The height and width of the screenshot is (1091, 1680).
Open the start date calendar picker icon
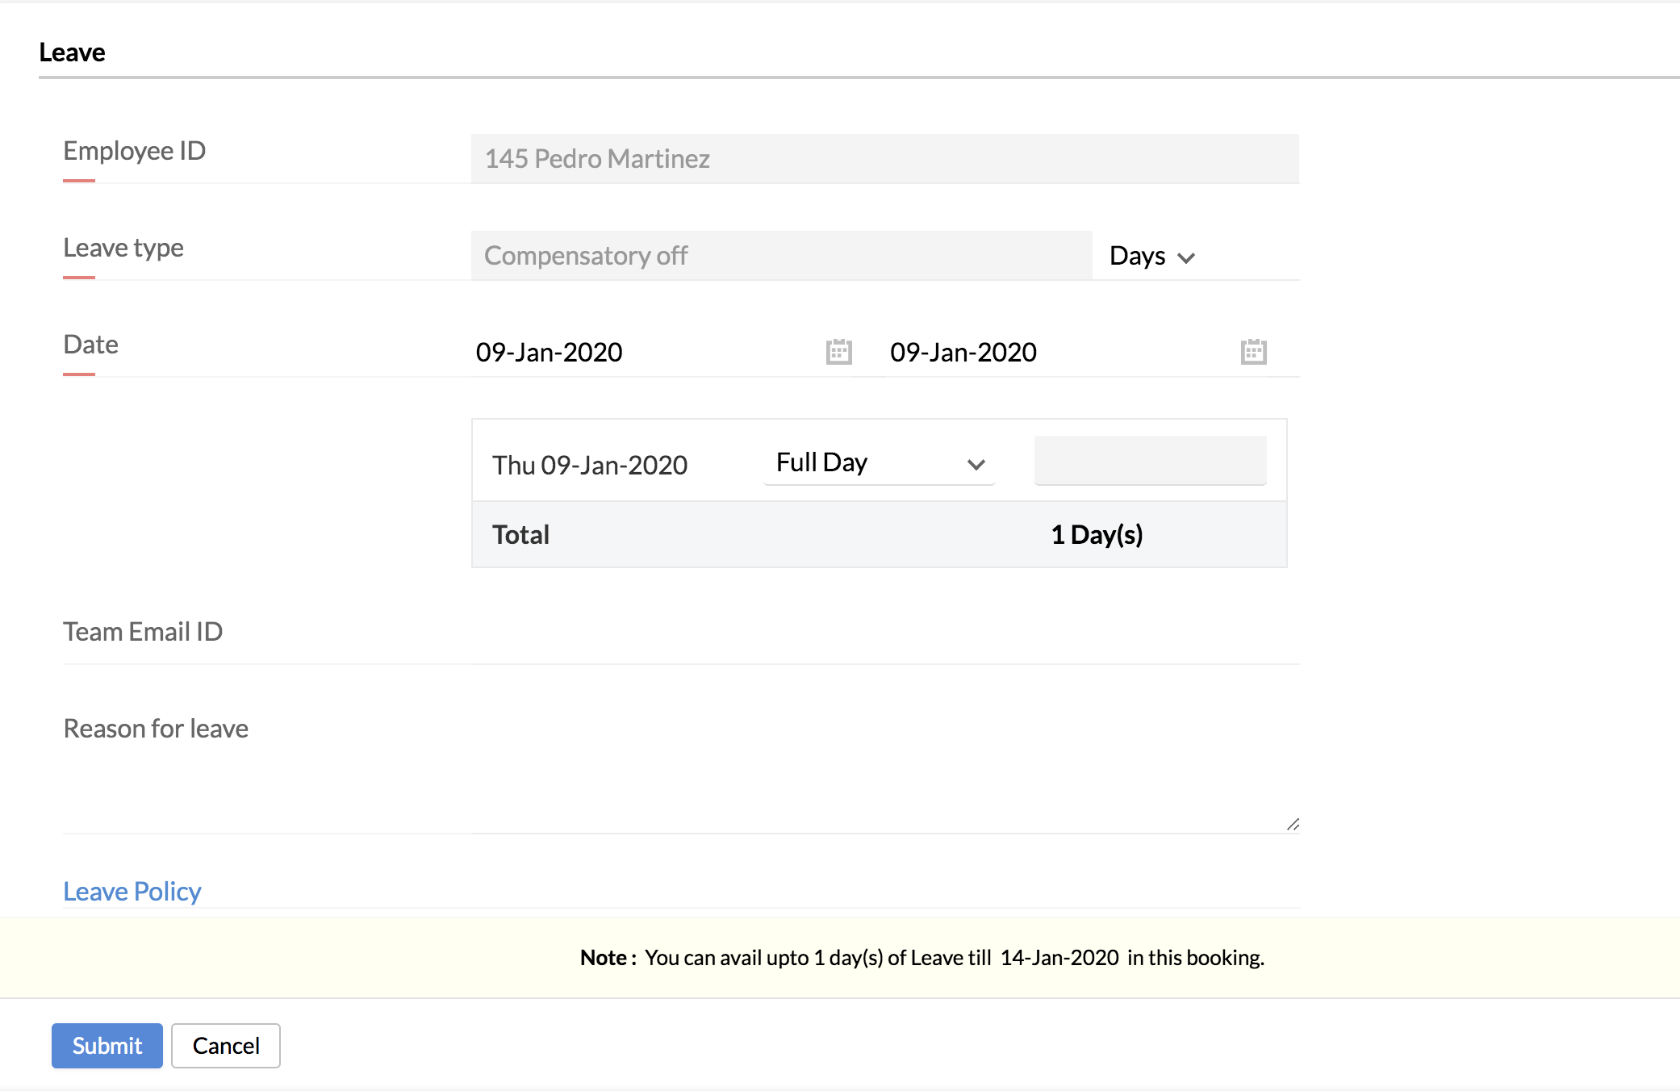tap(838, 352)
